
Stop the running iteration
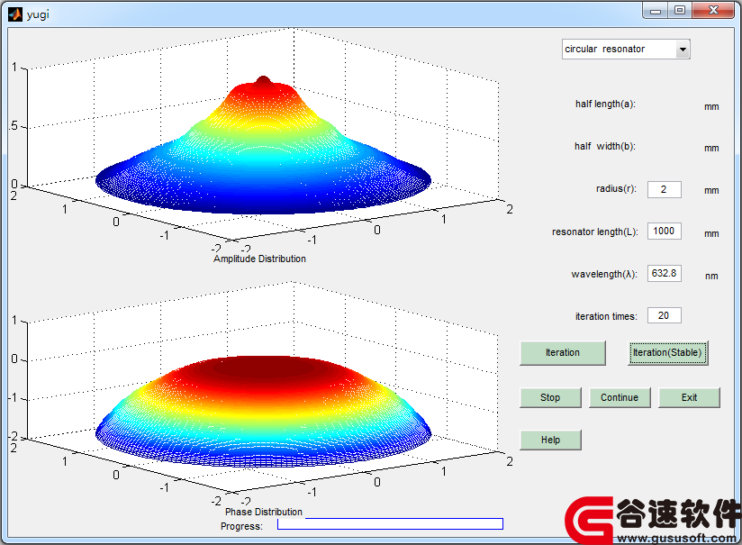(550, 398)
